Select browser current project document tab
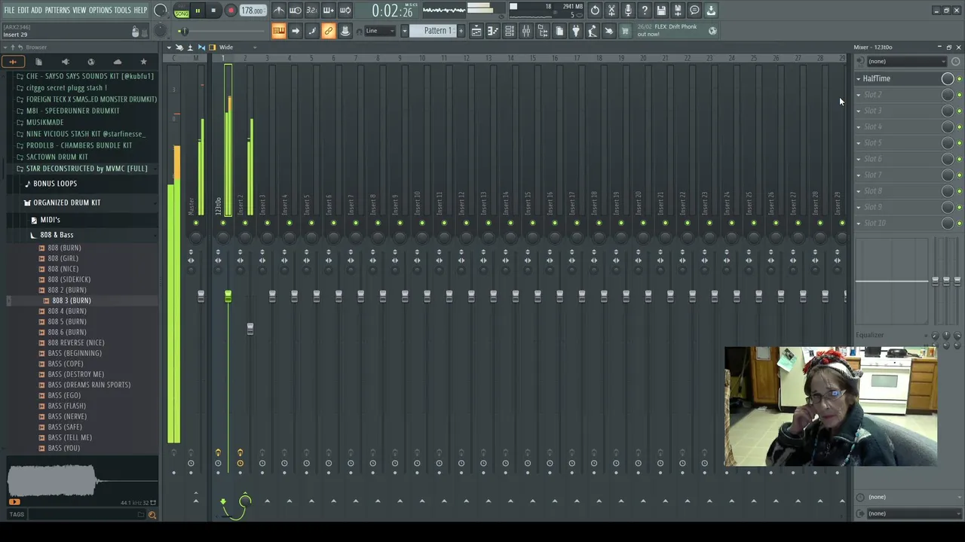Viewport: 965px width, 542px height. [38, 62]
